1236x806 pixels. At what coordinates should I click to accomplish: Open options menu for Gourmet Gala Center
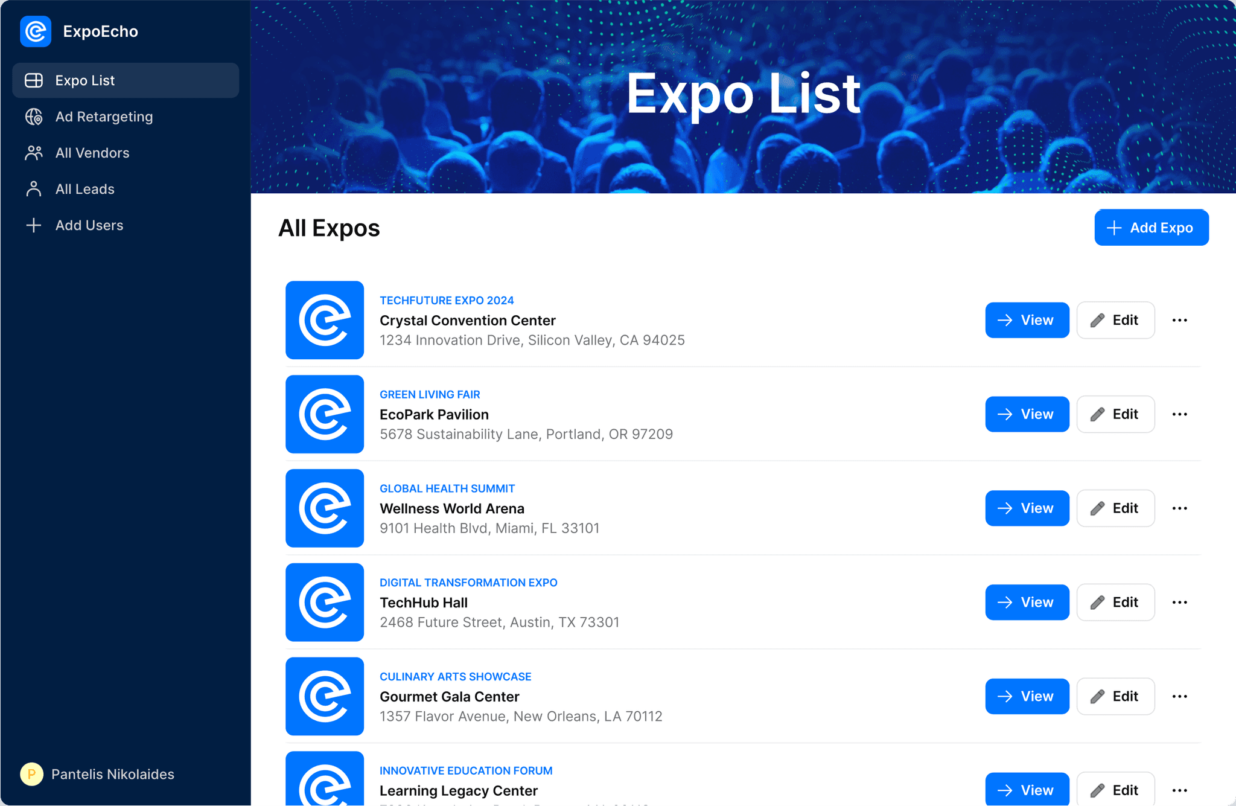1179,696
